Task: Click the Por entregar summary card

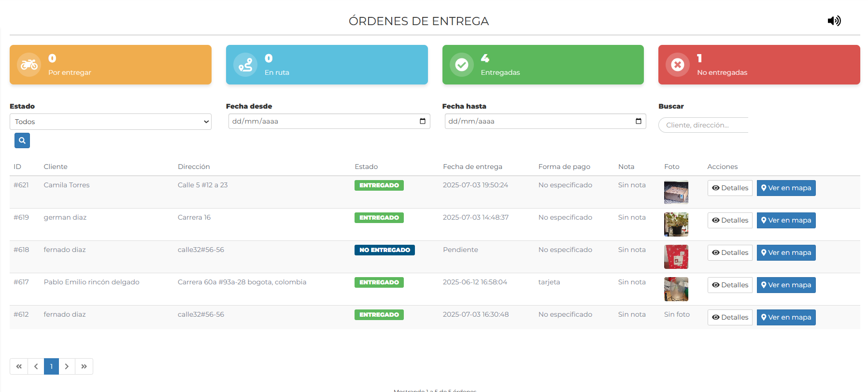Action: [x=111, y=65]
